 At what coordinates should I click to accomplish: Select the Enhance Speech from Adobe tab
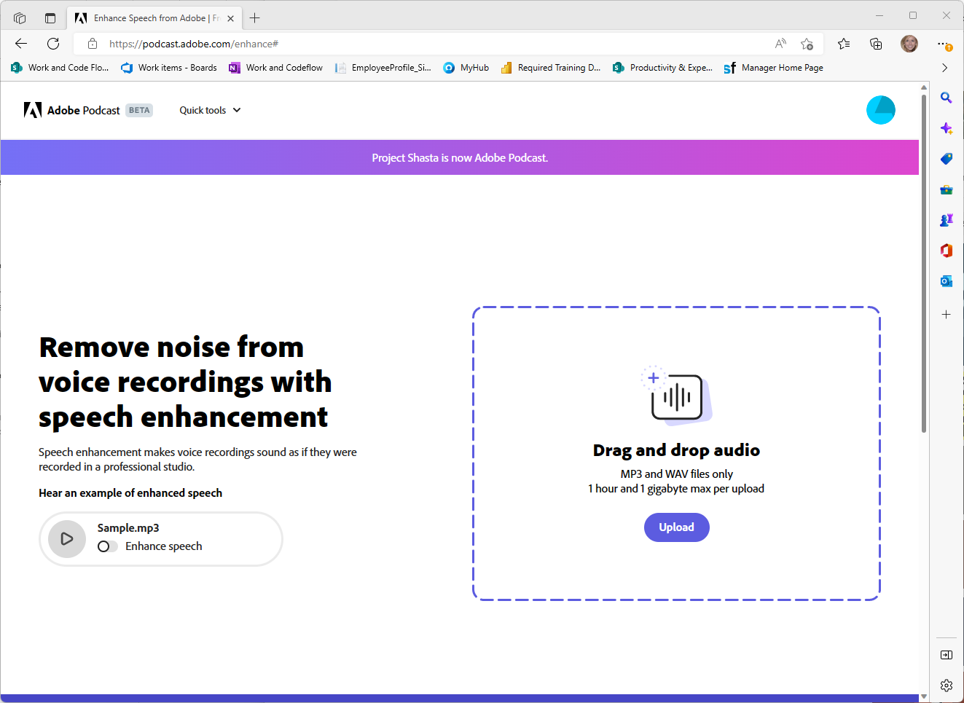149,18
